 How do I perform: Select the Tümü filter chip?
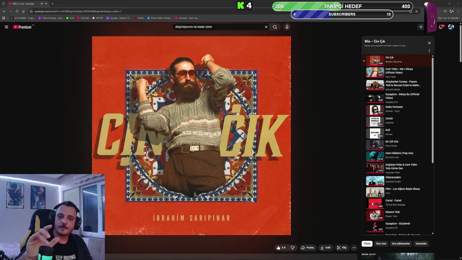coord(367,244)
